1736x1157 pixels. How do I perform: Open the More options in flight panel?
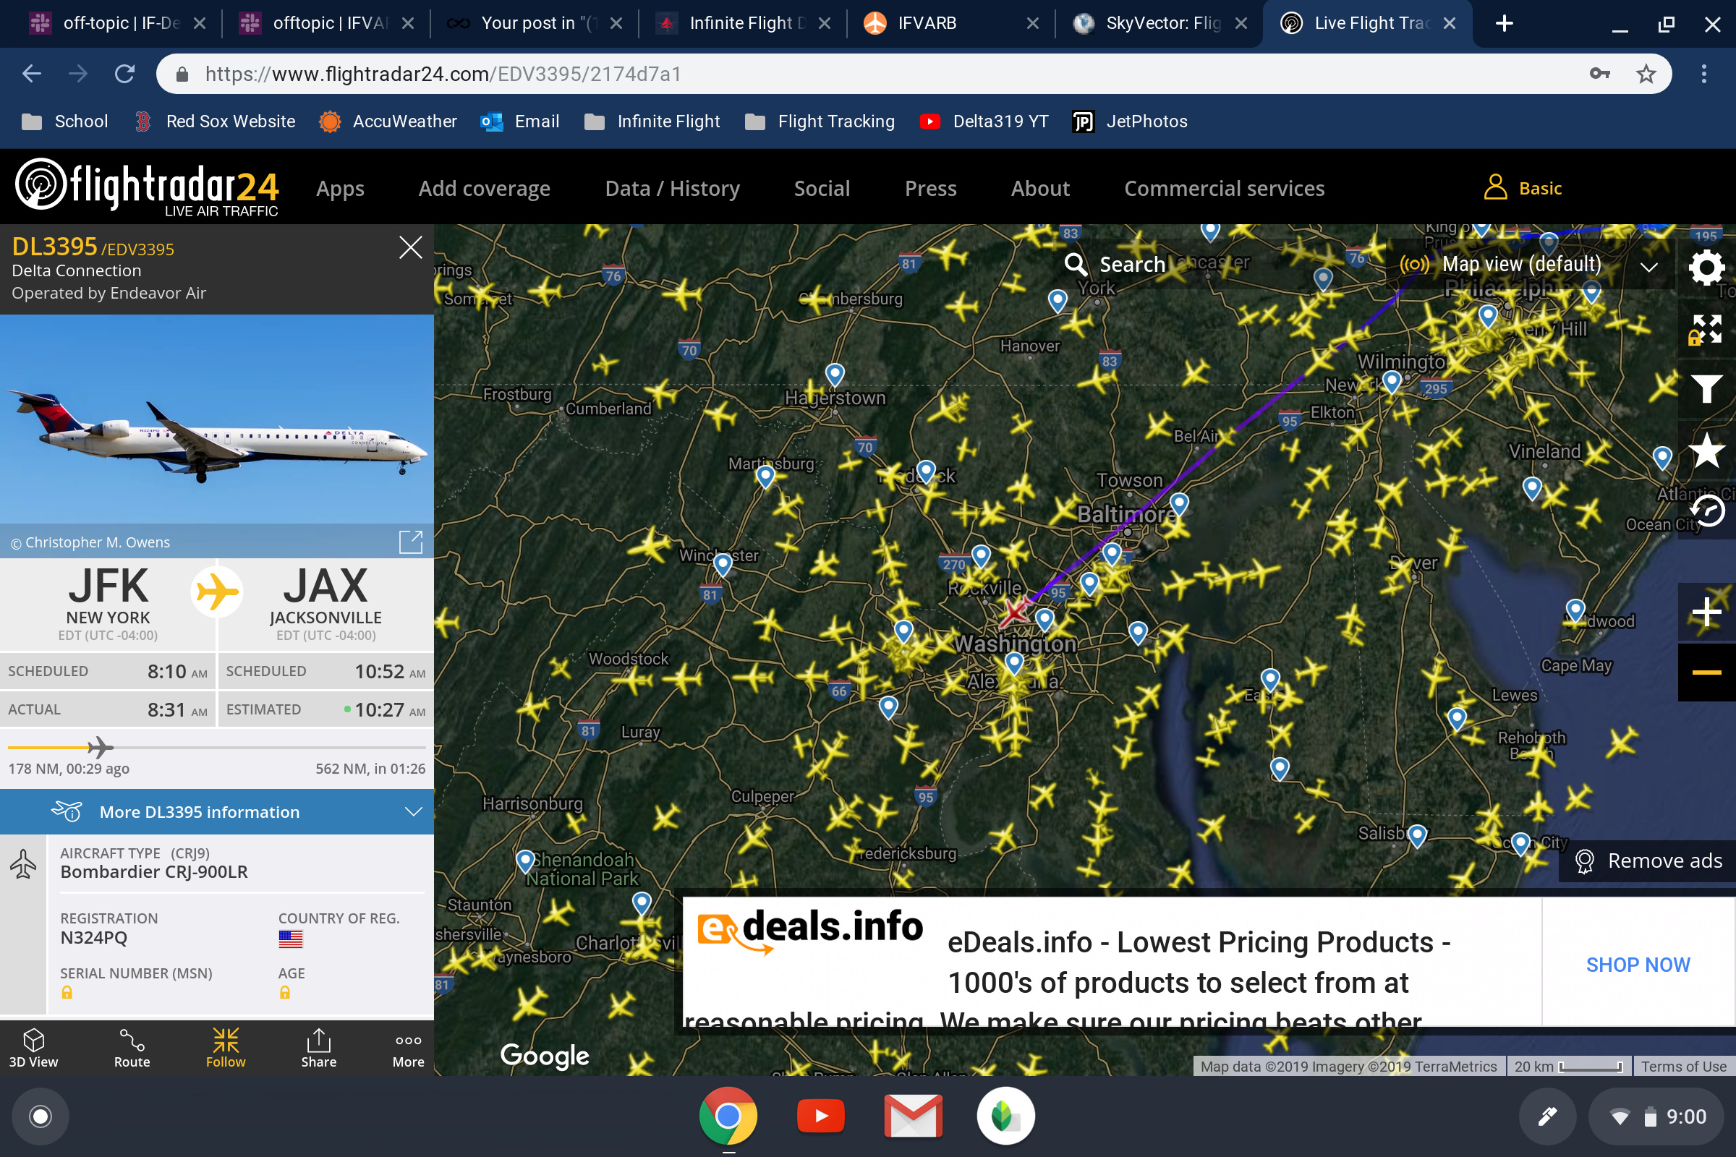pos(408,1048)
